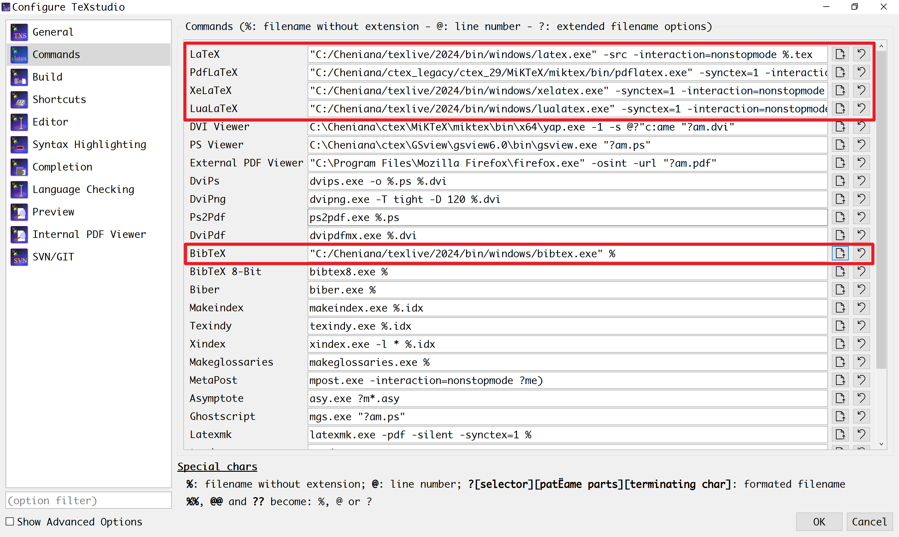Image resolution: width=899 pixels, height=537 pixels.
Task: Browse for XeLaTeX executable file
Action: coord(840,91)
